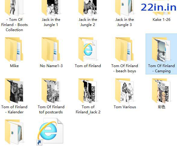This screenshot has width=177, height=146.
Task: Click the 22in.in watermark text
Action: coord(159,7)
